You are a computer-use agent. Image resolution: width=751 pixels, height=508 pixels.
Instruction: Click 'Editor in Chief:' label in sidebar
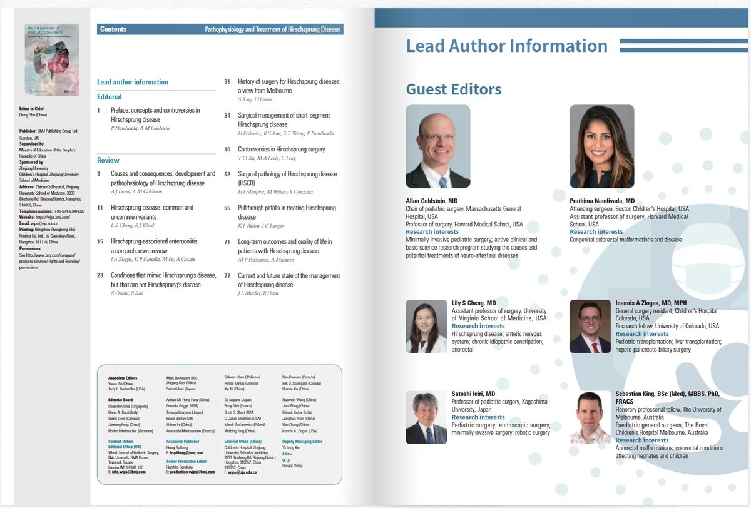click(x=32, y=108)
